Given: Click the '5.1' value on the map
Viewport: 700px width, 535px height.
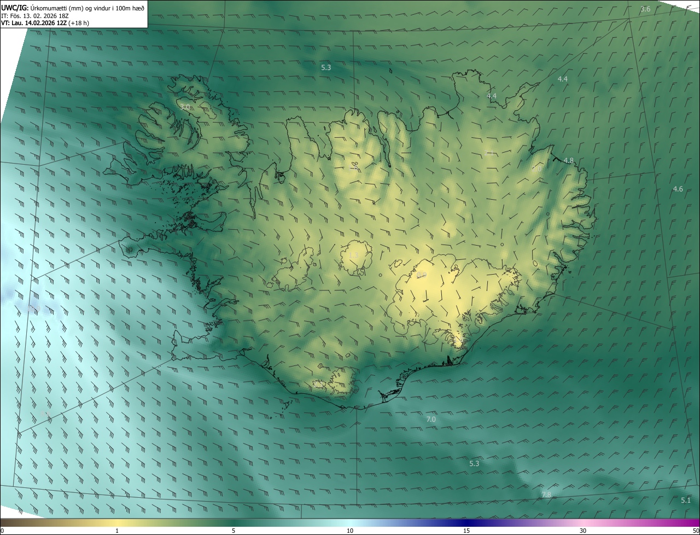Looking at the screenshot, I should click(686, 500).
